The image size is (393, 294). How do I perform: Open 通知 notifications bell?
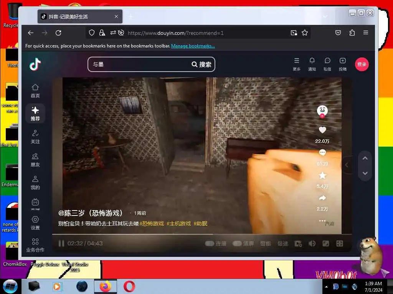pos(312,64)
